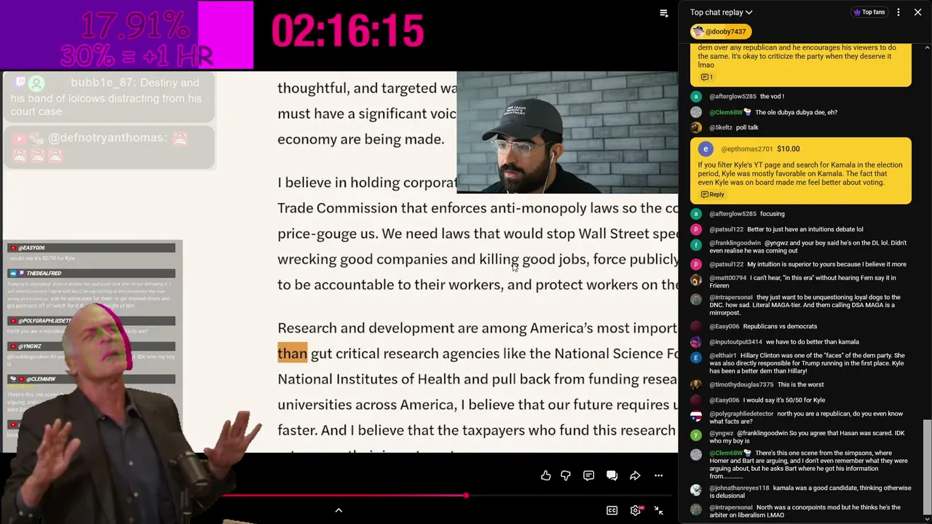Viewport: 932px width, 524px height.
Task: Click the streamer webcam overlay
Action: coord(567,132)
